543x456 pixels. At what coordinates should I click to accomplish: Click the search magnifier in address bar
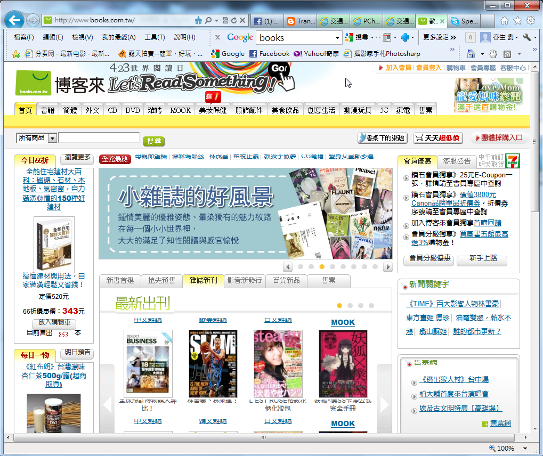click(208, 20)
